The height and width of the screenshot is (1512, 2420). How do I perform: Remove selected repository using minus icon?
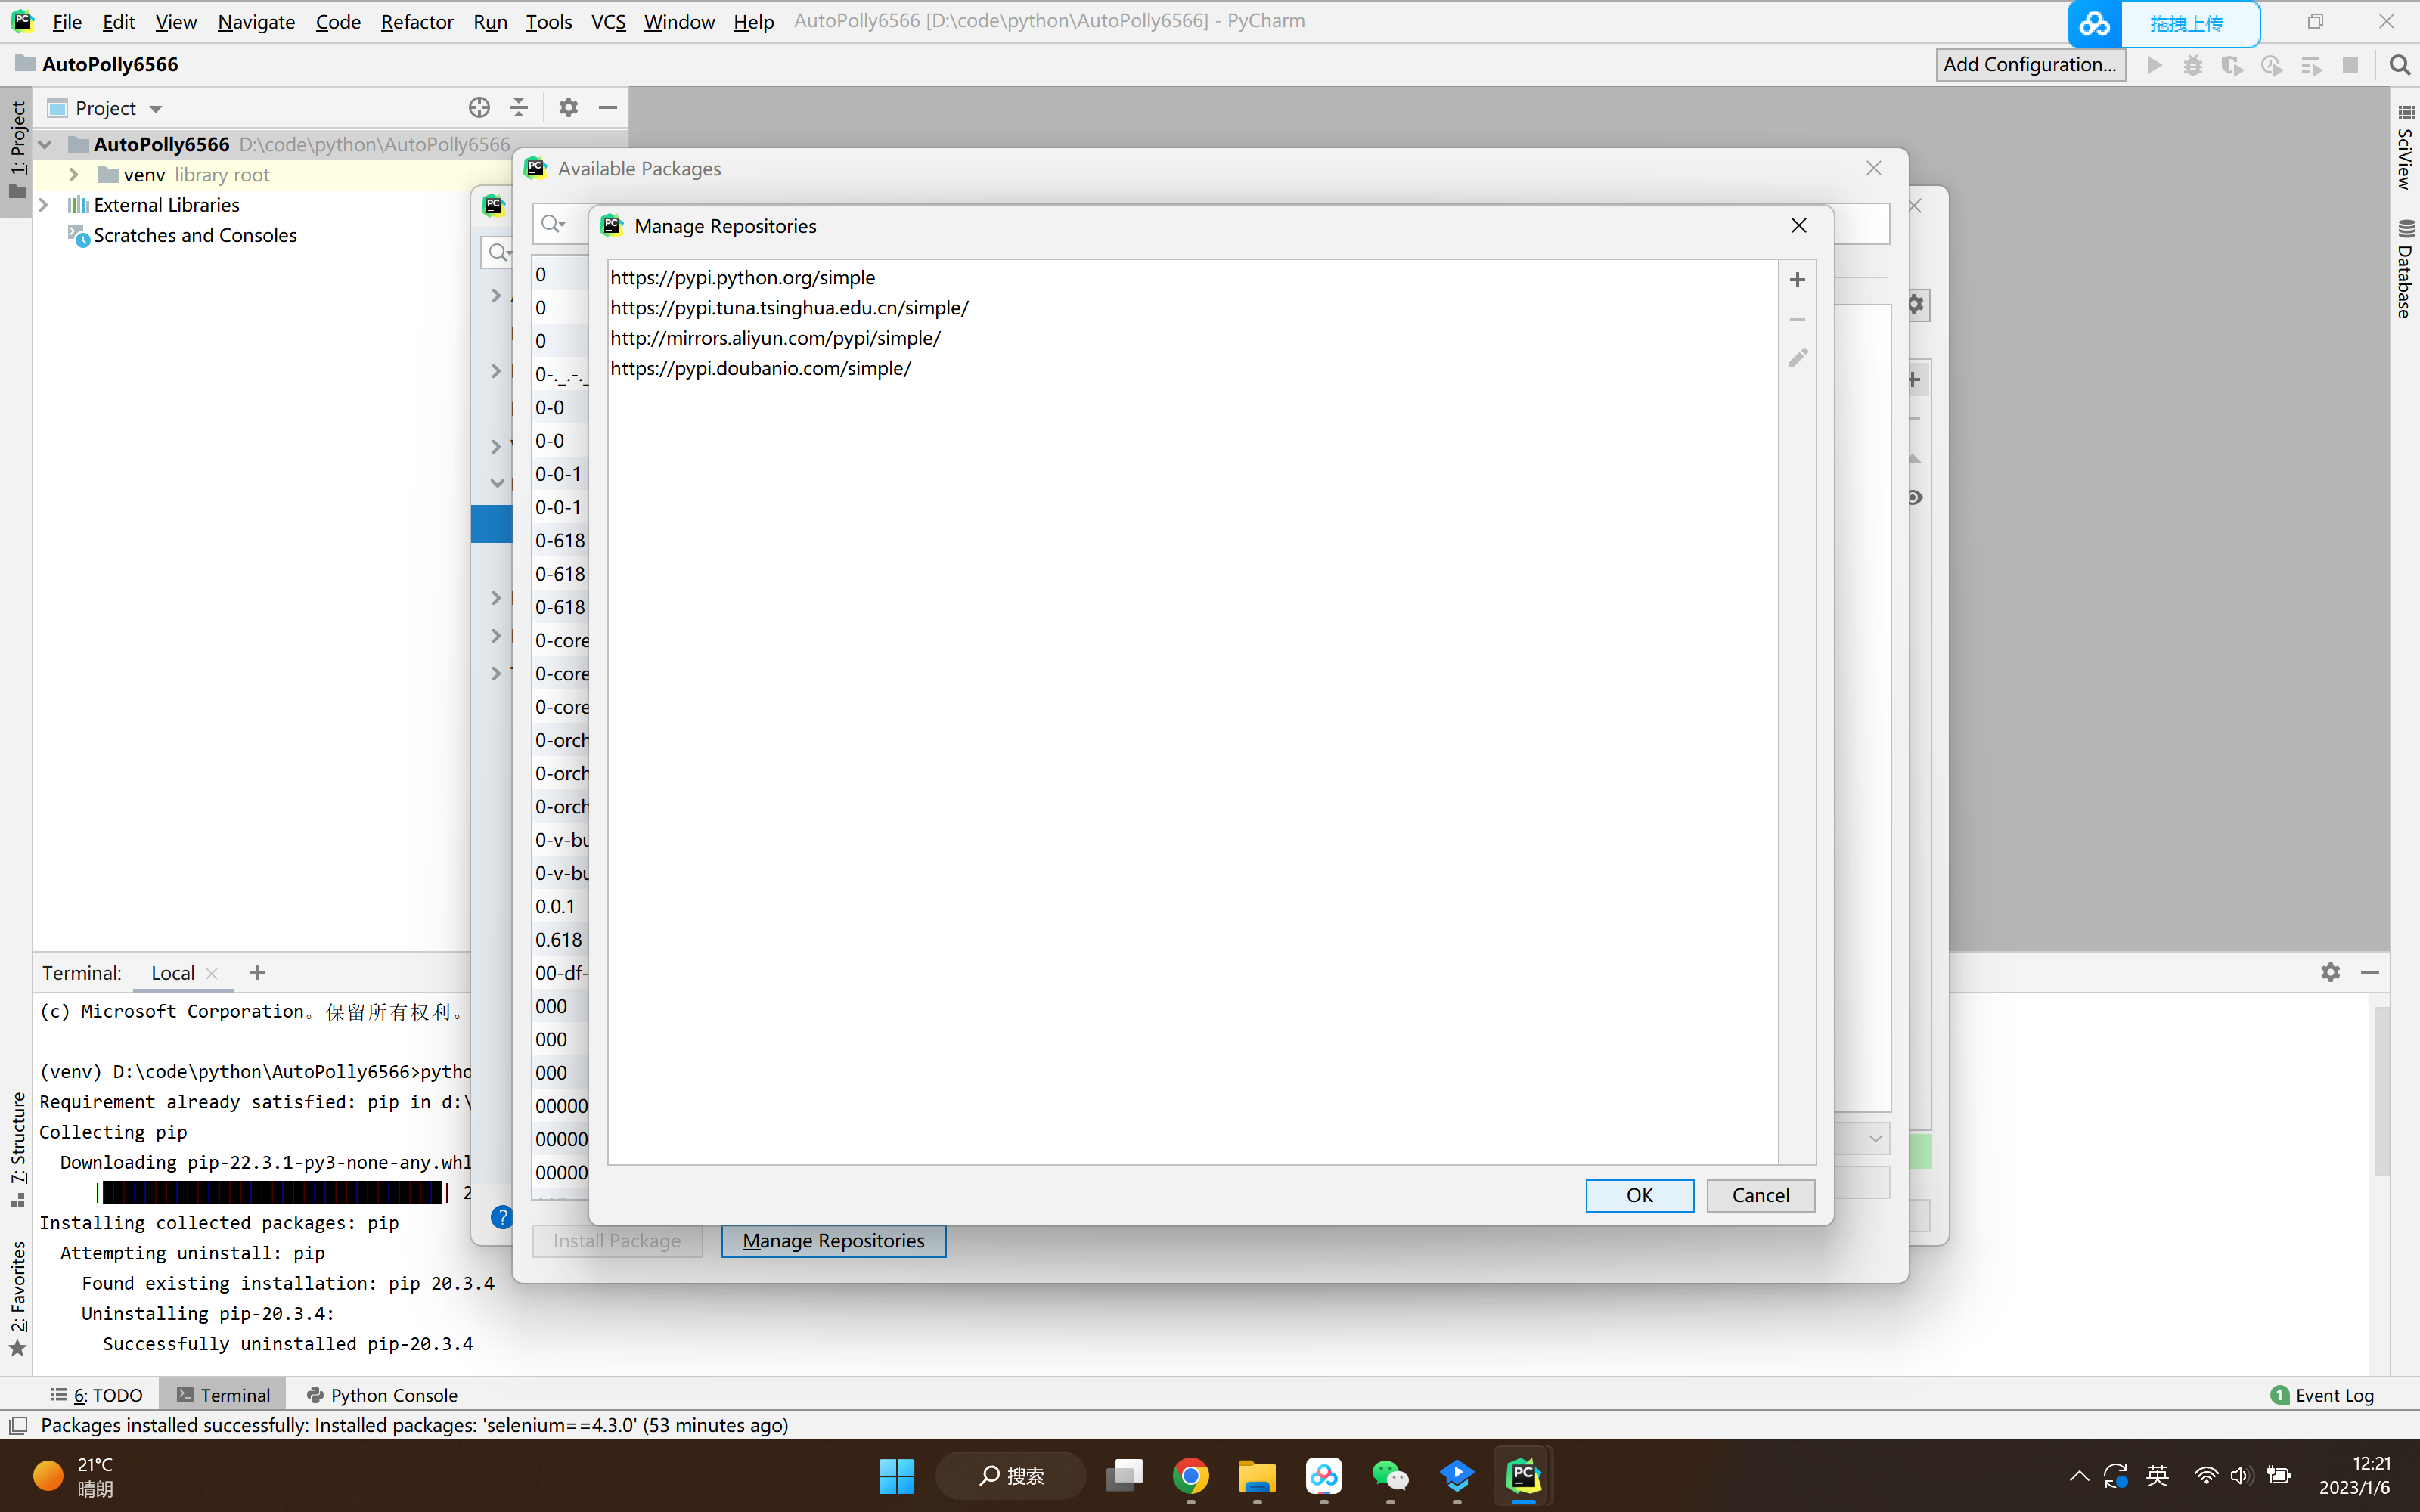click(1797, 318)
